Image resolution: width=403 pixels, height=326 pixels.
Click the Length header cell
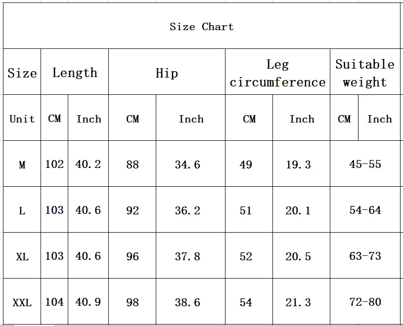pyautogui.click(x=75, y=72)
